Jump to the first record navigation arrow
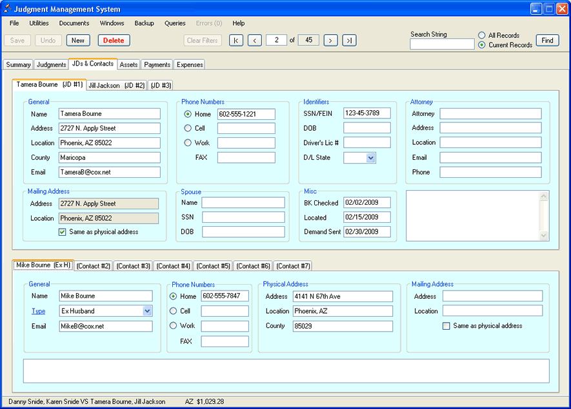This screenshot has width=571, height=409. point(236,41)
